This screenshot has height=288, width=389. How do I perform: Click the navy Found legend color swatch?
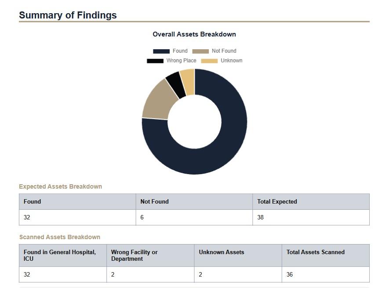[x=161, y=51]
